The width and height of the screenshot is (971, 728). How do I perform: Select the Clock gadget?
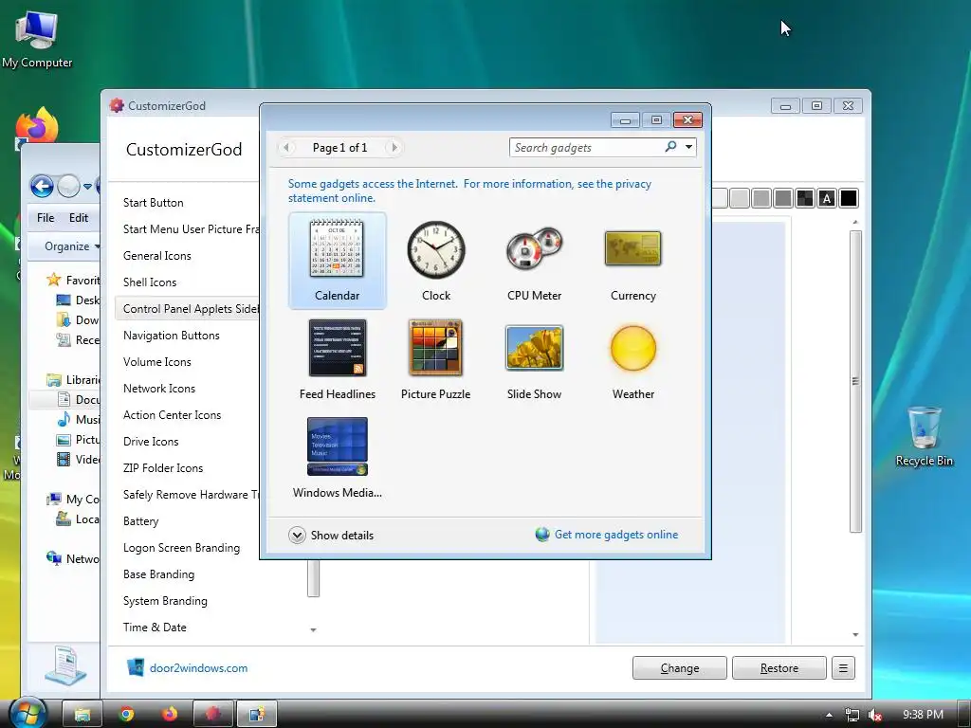(x=436, y=261)
